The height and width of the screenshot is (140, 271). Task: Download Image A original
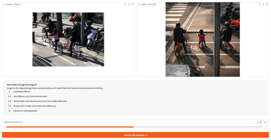129,4
